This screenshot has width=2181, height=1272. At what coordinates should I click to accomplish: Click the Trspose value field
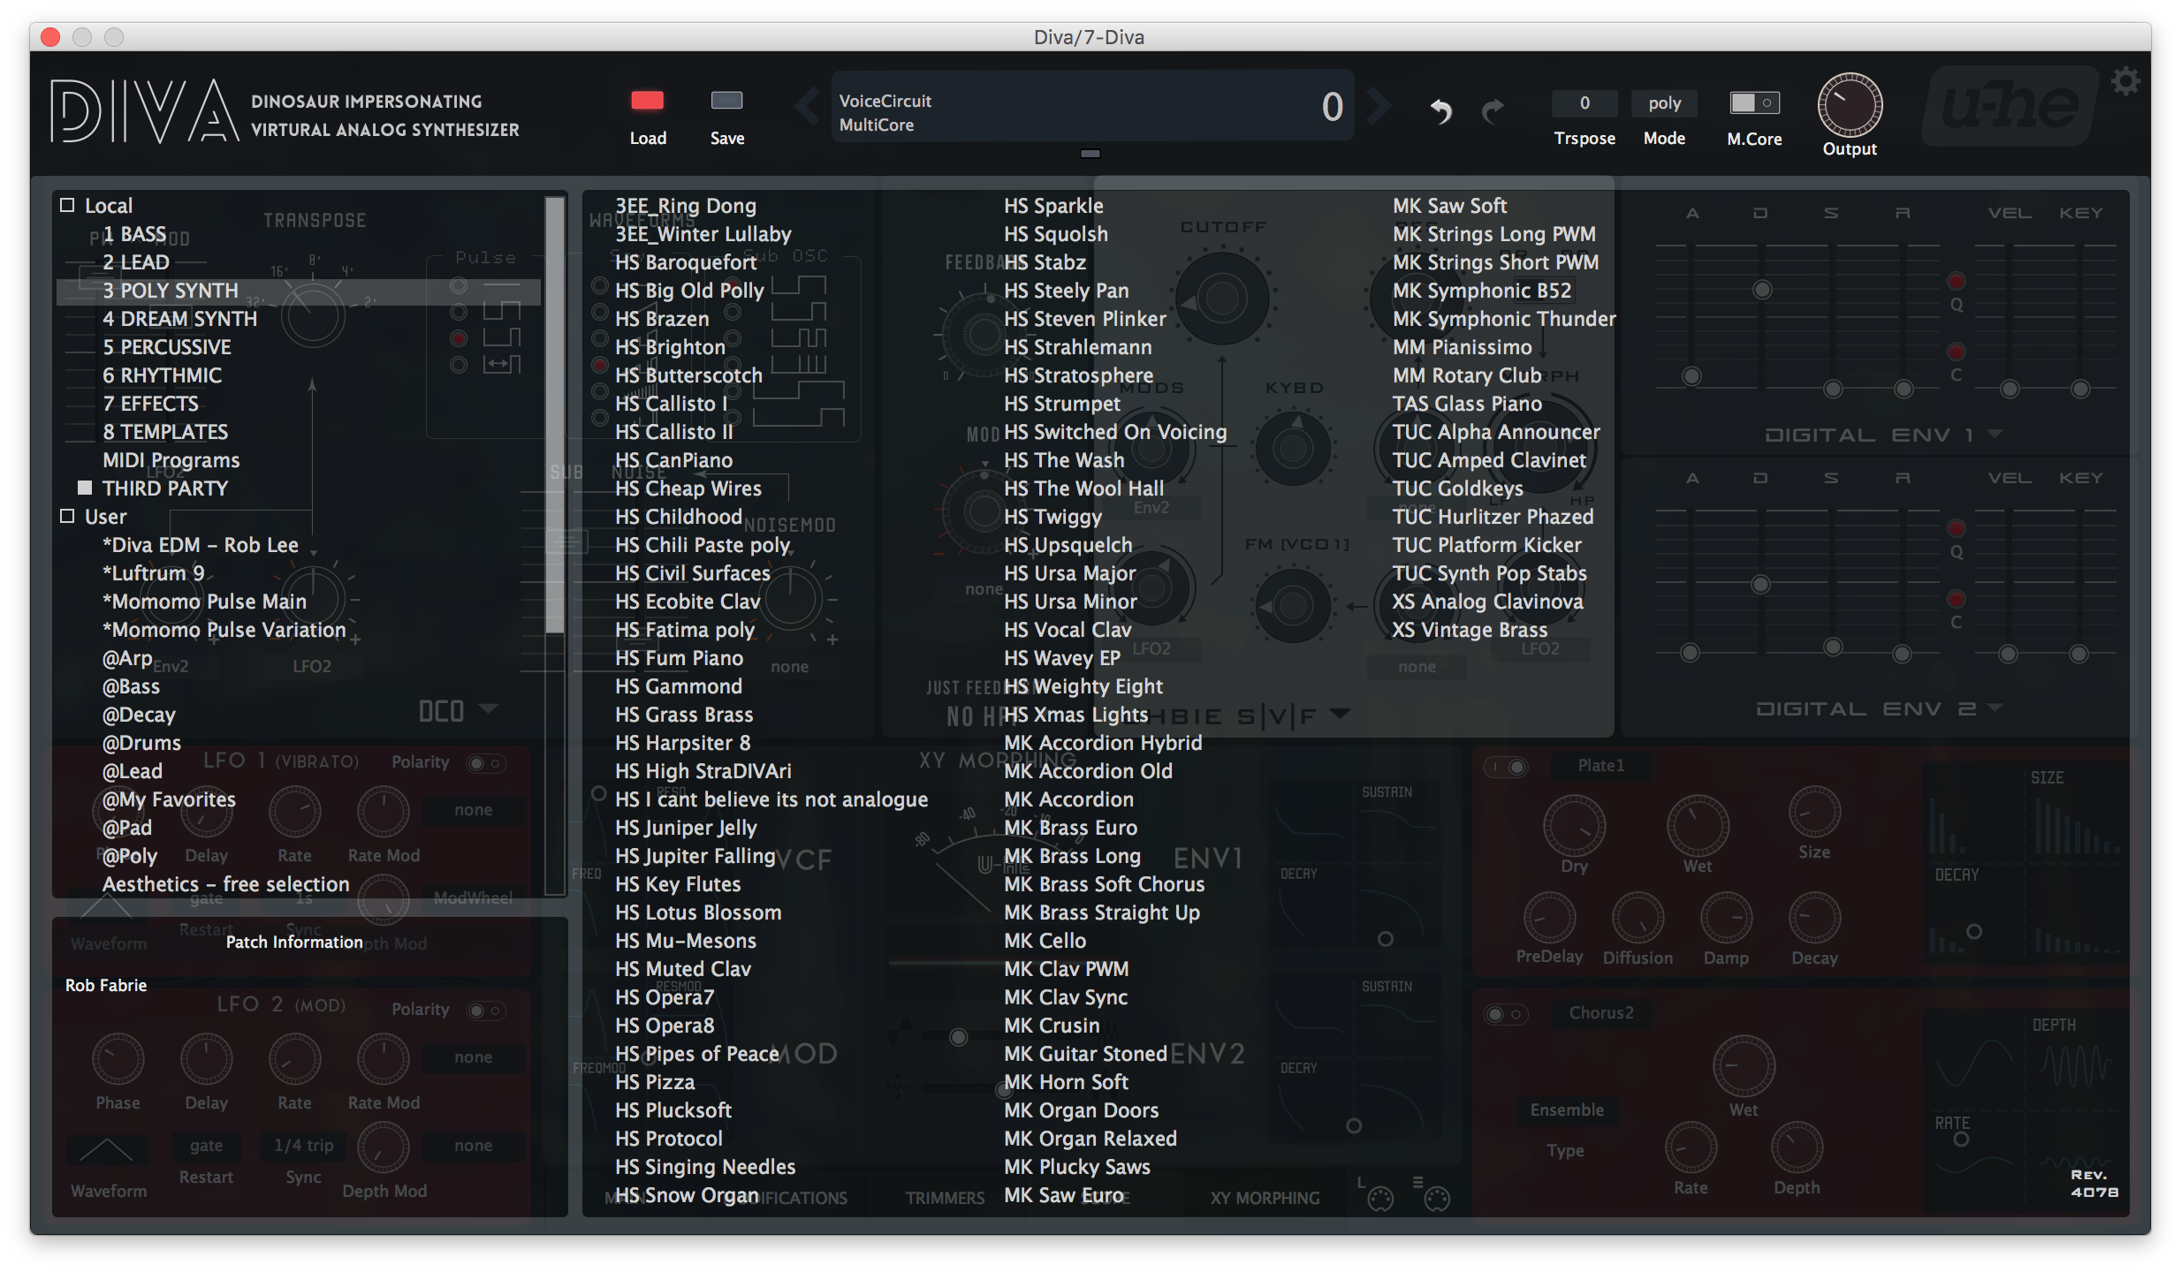pyautogui.click(x=1584, y=103)
